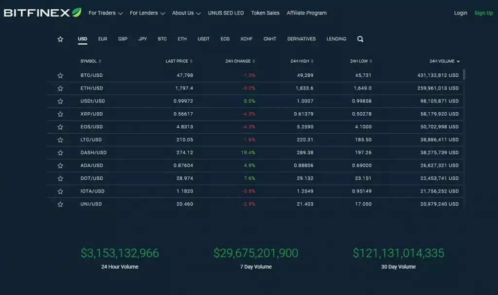Image resolution: width=498 pixels, height=295 pixels.
Task: Favorite the XRP/USD pair star
Action: pyautogui.click(x=60, y=114)
